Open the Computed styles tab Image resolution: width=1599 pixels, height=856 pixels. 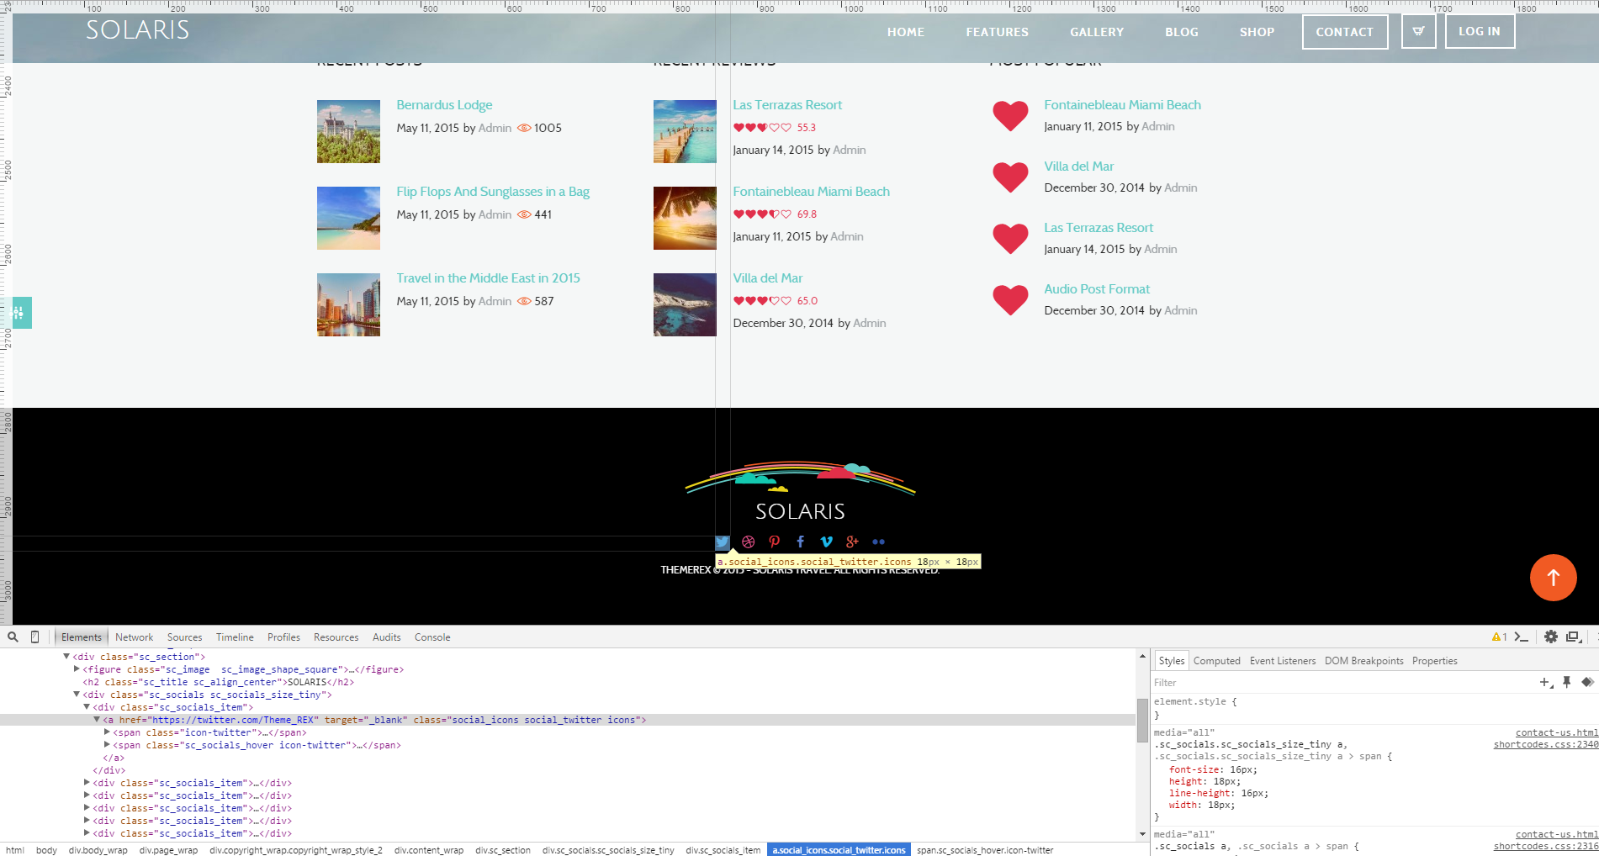[x=1216, y=661]
